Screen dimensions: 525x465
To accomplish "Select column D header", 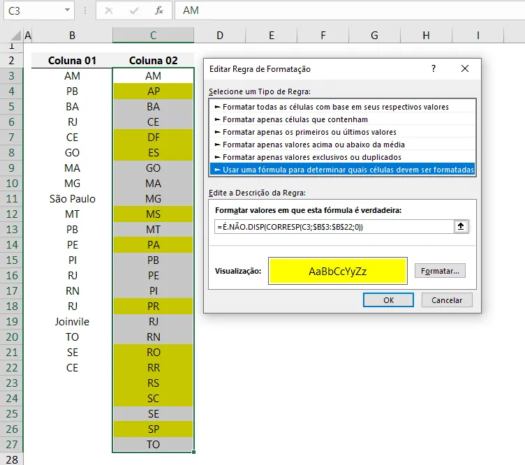I will click(x=220, y=35).
